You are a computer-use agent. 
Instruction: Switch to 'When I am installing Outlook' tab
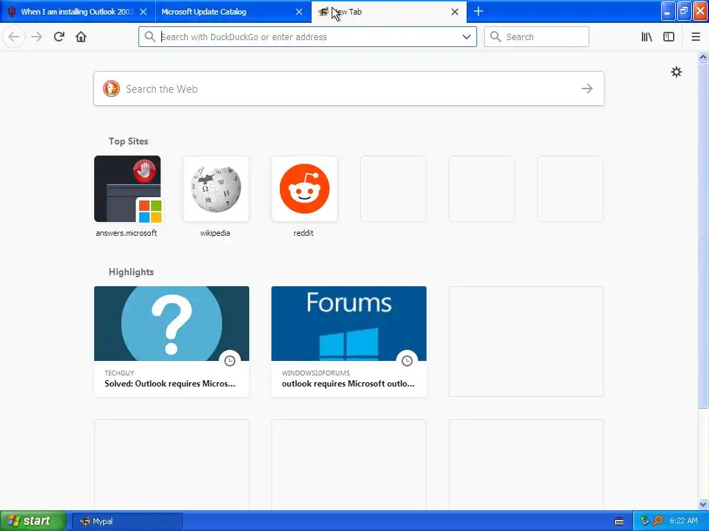click(x=78, y=12)
